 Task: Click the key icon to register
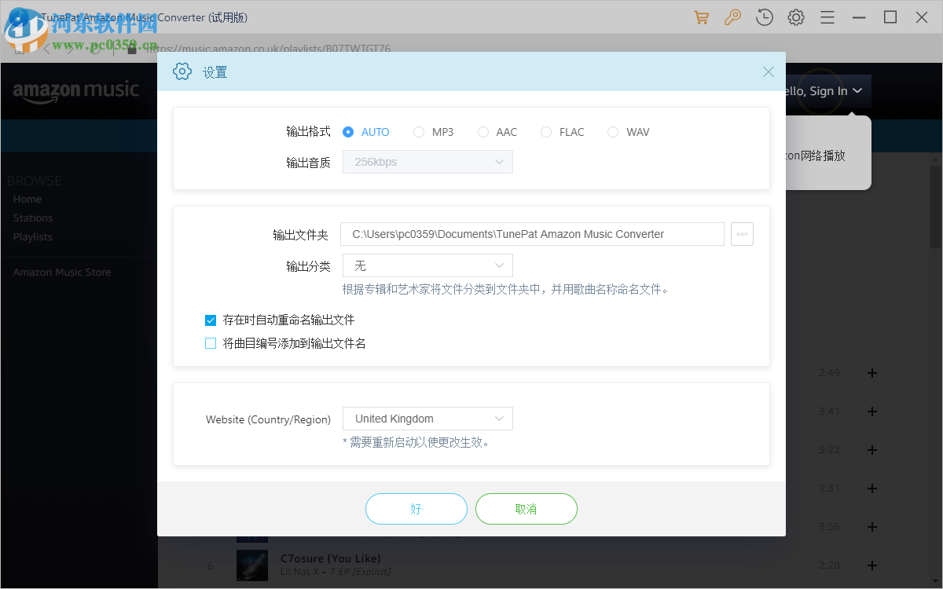(732, 16)
